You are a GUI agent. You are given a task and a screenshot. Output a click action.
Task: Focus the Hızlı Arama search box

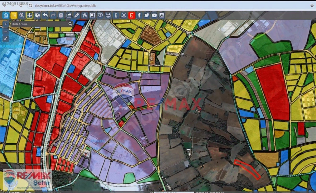click(x=42, y=24)
